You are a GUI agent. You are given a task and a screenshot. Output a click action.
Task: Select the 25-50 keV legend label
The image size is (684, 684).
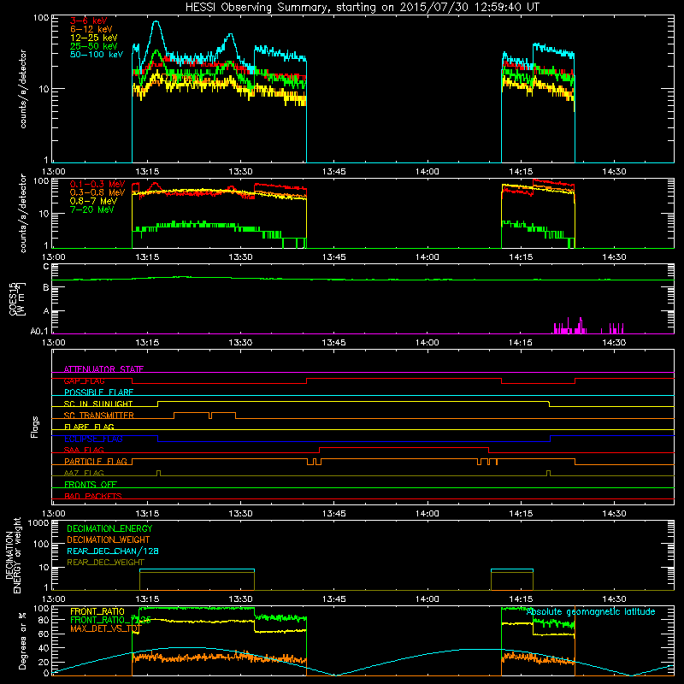94,46
